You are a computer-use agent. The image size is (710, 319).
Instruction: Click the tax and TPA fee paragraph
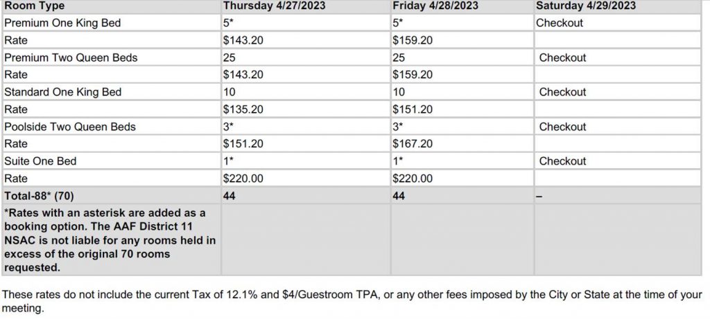pos(352,302)
